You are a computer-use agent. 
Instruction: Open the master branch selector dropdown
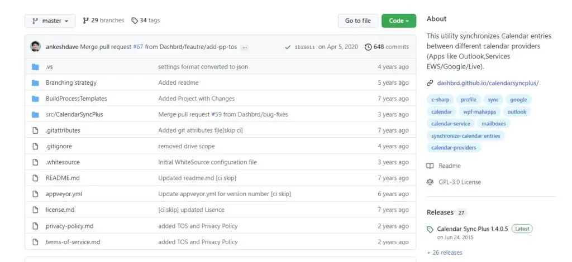[50, 21]
